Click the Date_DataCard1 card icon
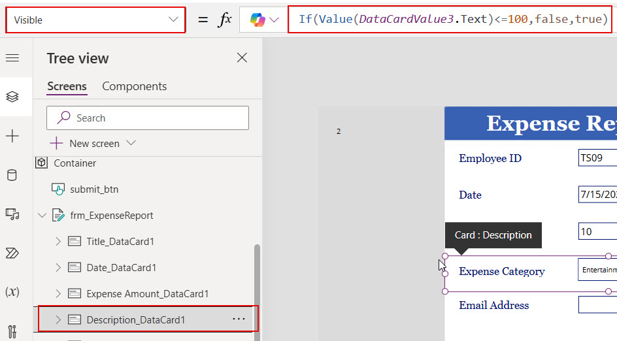Image resolution: width=617 pixels, height=341 pixels. [x=75, y=268]
